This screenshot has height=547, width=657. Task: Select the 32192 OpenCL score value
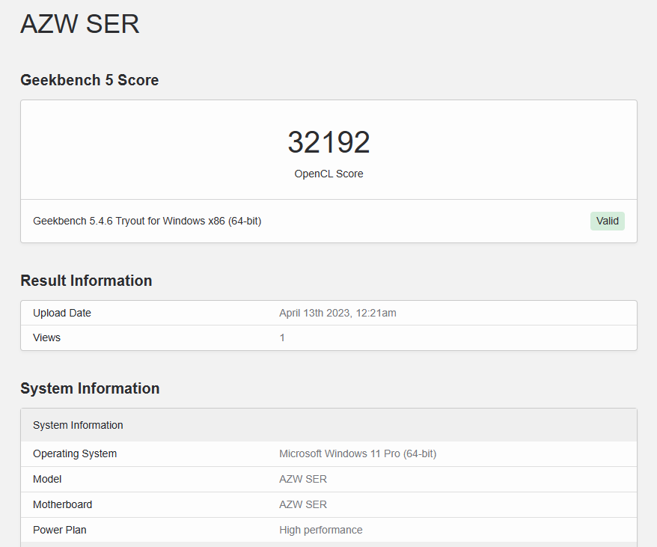[328, 142]
